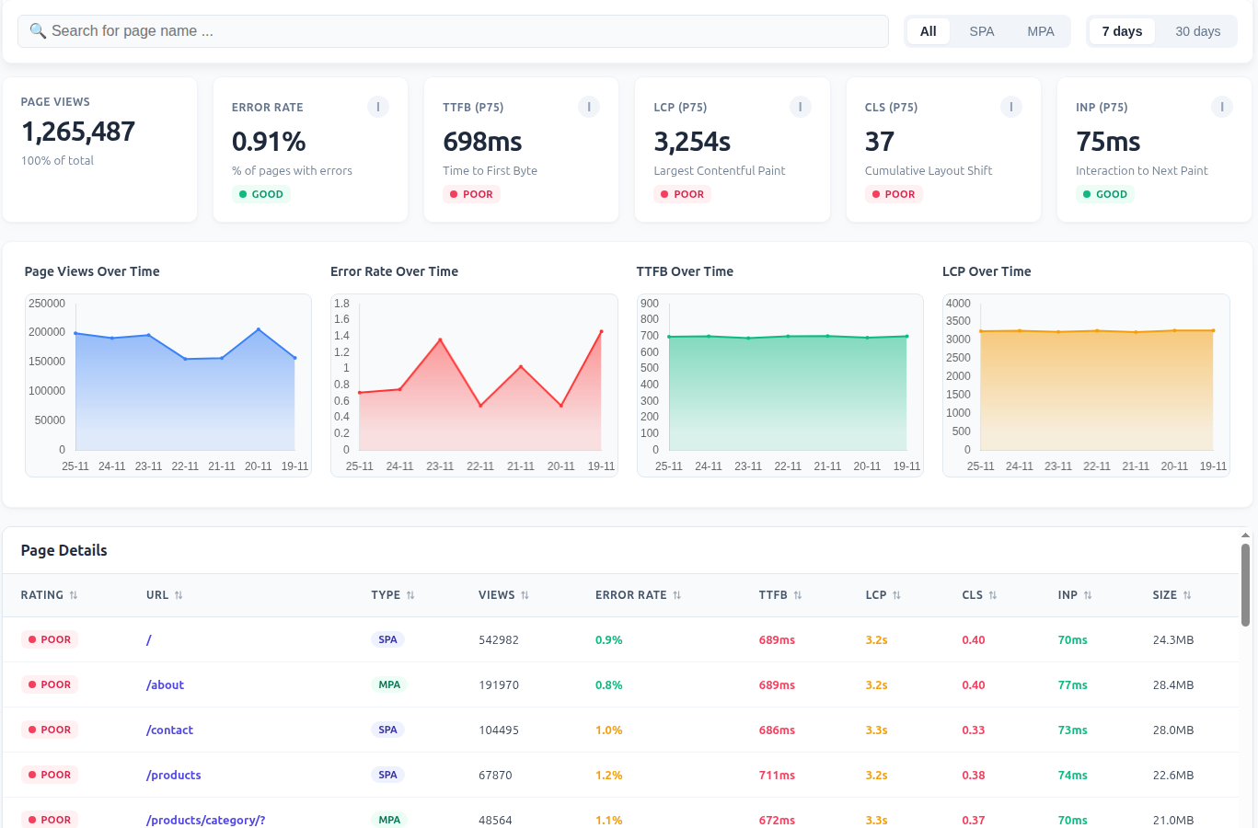Switch the page type filter to SPA

tap(981, 30)
